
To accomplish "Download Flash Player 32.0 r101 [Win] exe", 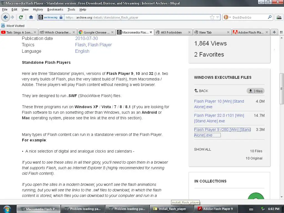I will [x=219, y=118].
